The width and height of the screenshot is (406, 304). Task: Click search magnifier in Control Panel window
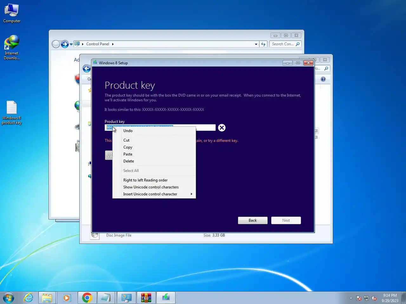click(298, 44)
